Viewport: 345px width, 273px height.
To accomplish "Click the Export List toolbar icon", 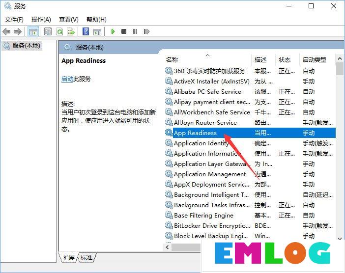I will coord(71,31).
